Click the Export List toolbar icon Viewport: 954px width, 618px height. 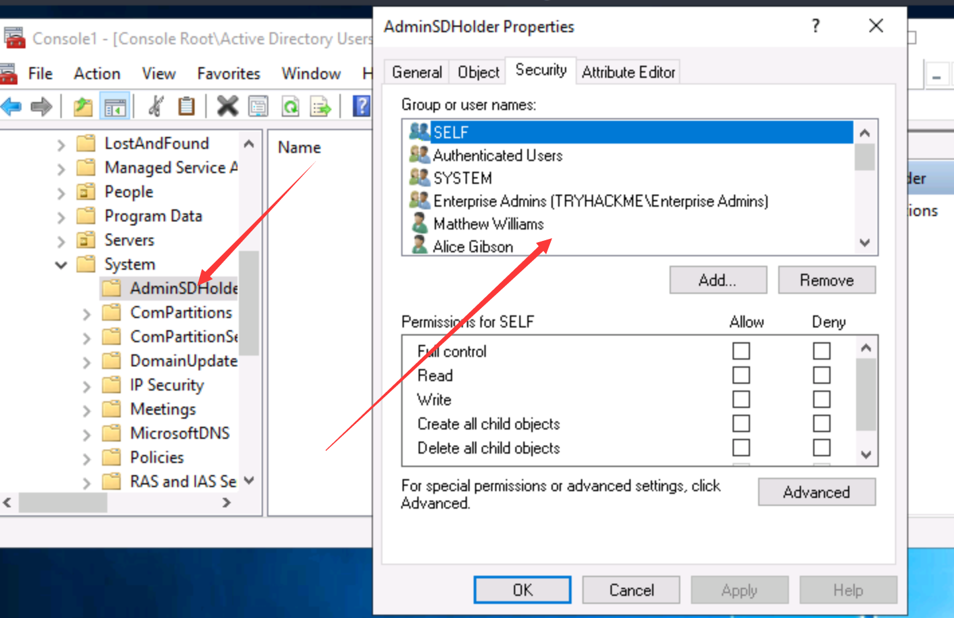321,106
